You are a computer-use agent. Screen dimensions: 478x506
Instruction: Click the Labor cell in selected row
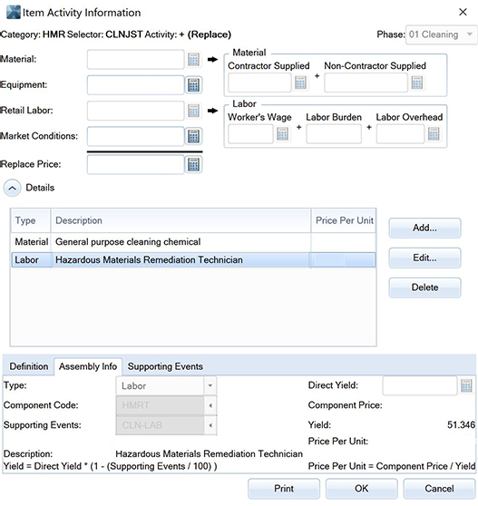(x=31, y=260)
